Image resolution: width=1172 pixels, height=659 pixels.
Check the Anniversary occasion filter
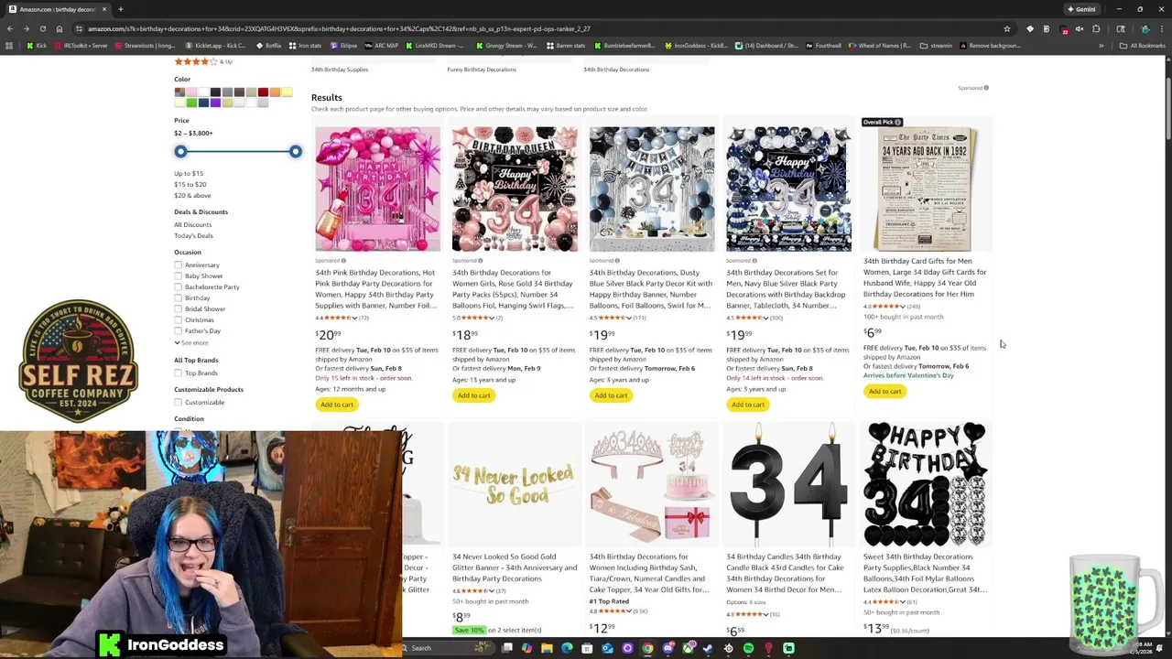(x=179, y=265)
